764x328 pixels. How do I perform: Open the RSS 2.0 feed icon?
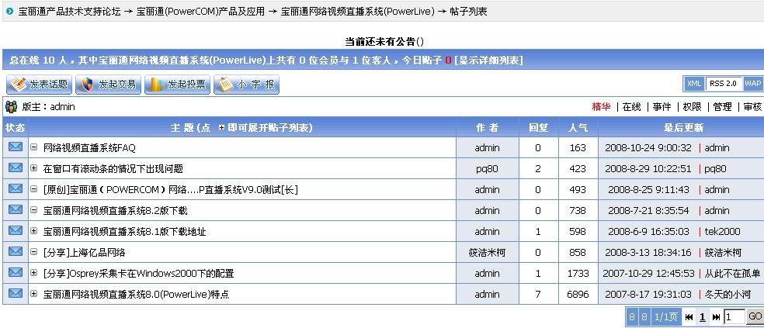[x=724, y=84]
